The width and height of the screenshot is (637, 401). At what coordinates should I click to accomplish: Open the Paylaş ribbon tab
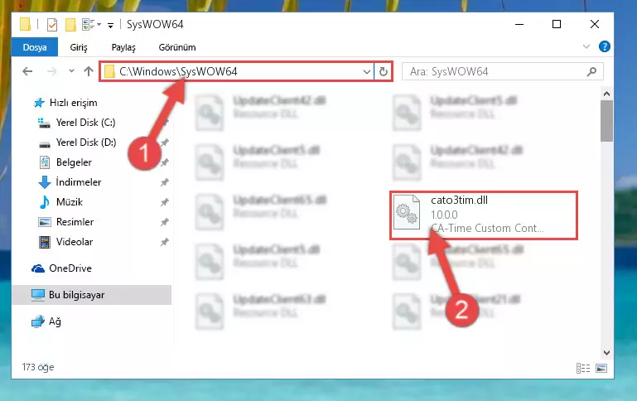pos(123,47)
